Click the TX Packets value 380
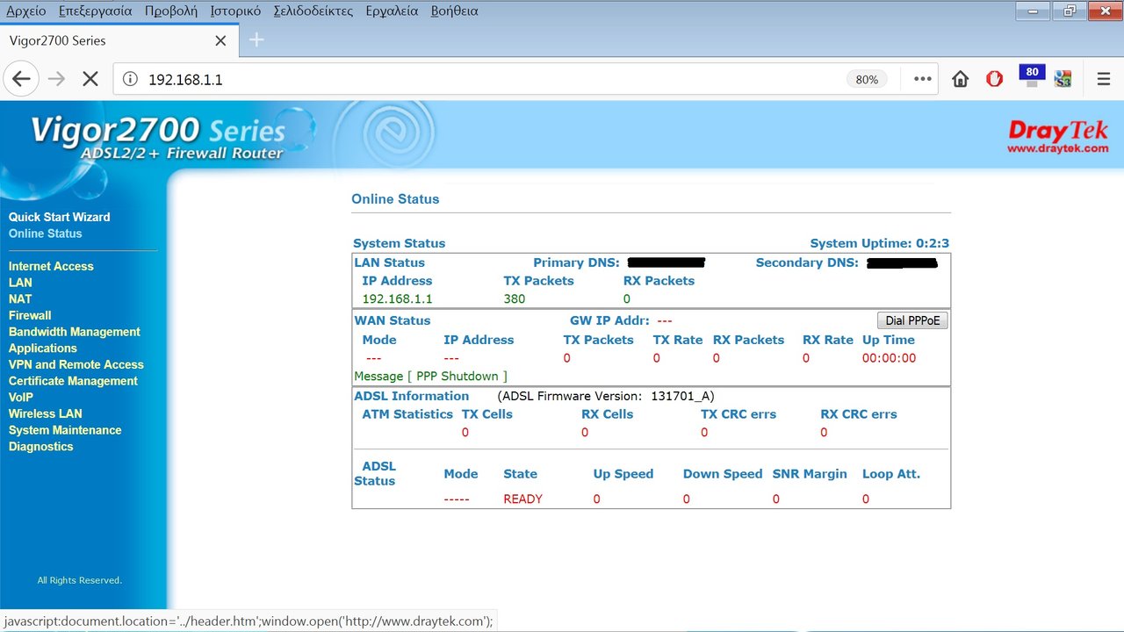The width and height of the screenshot is (1124, 632). [515, 298]
